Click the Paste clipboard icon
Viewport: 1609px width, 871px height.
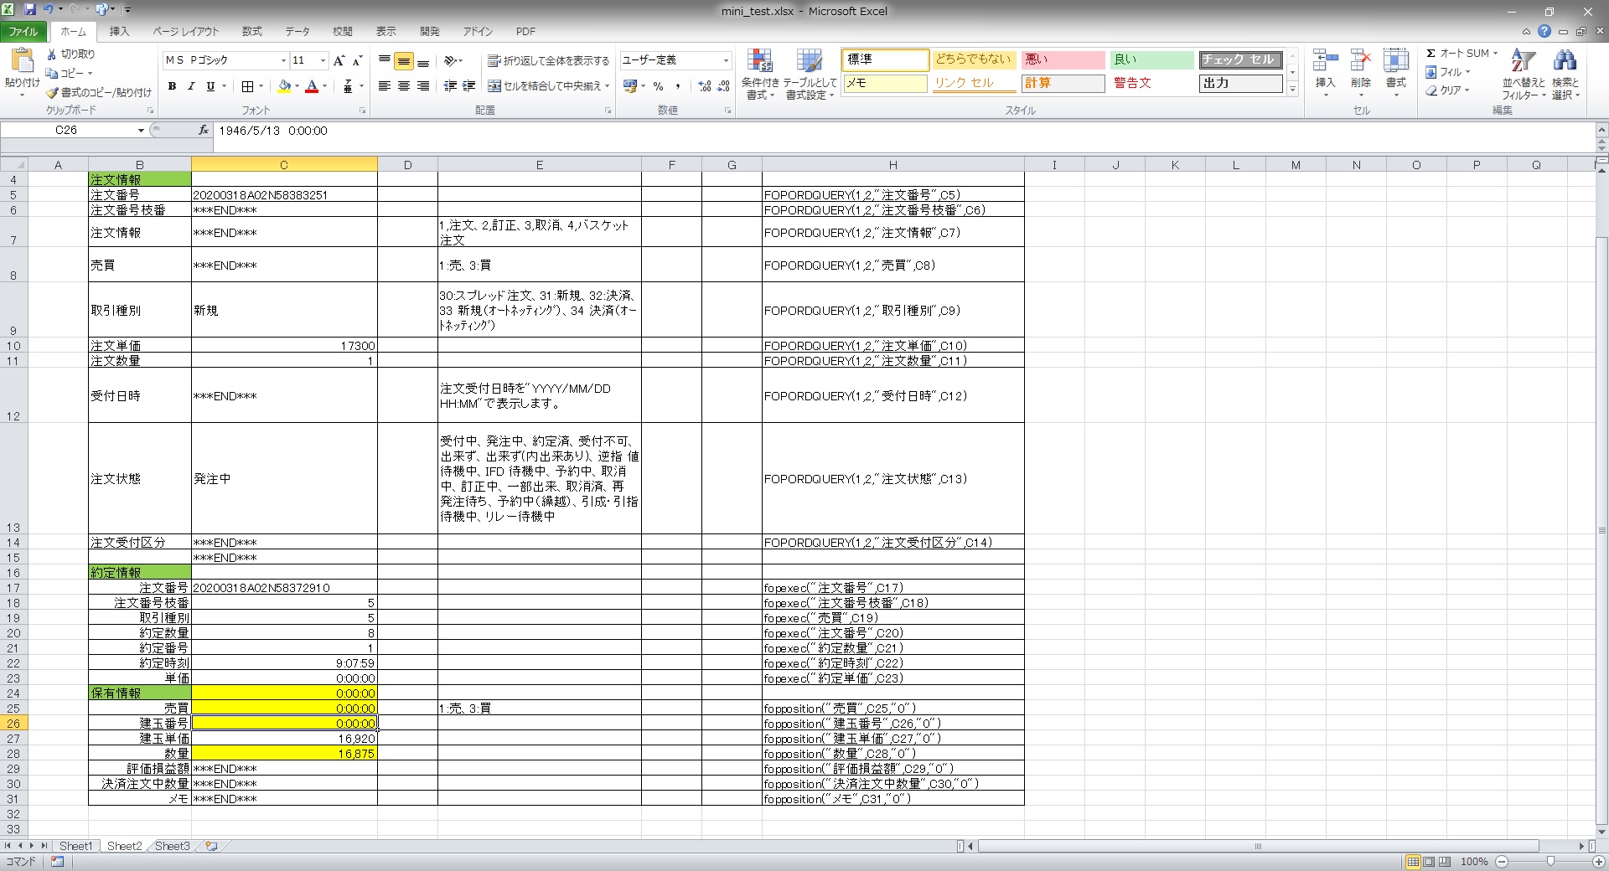(x=22, y=62)
